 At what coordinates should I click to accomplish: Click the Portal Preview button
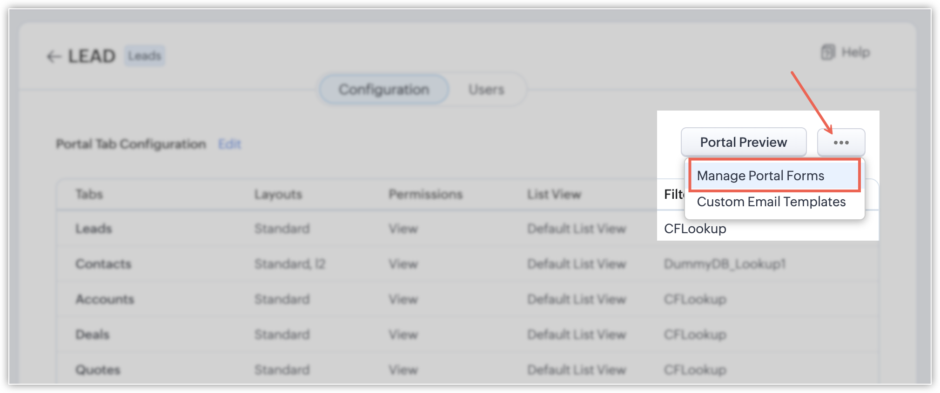[743, 142]
